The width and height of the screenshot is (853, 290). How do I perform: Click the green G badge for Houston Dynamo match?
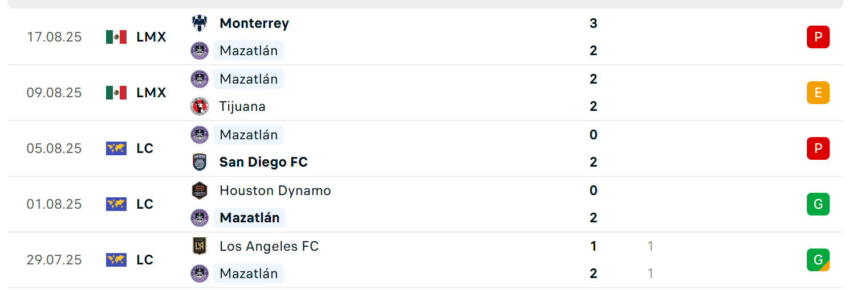(x=818, y=204)
